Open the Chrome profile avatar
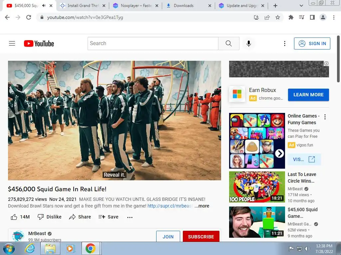341x255 pixels. point(323,17)
